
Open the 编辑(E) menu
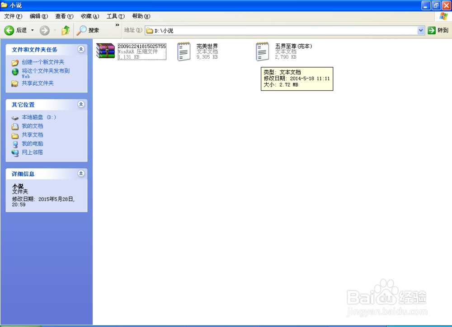click(x=38, y=16)
